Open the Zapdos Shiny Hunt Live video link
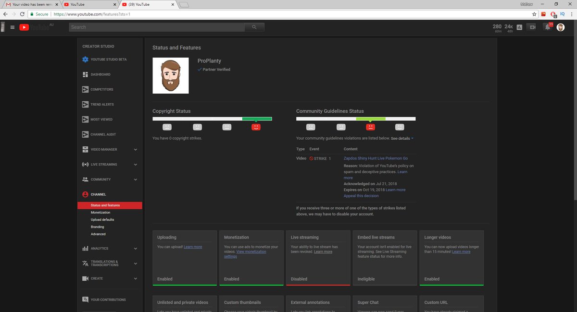577x312 pixels. coord(376,158)
